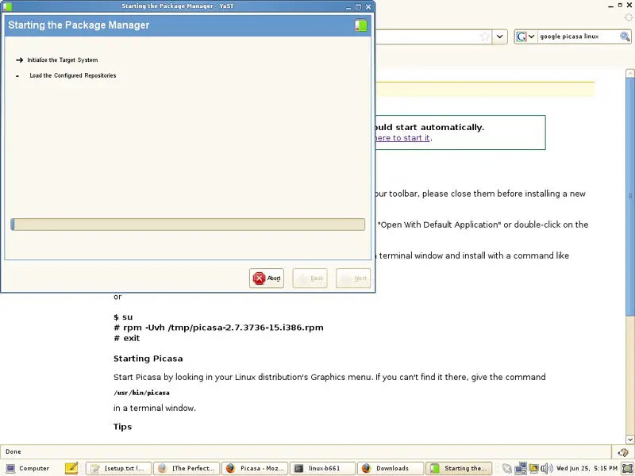Screen dimensions: 635x476
Task: Switch to the Downloads taskbar window
Action: (x=391, y=468)
